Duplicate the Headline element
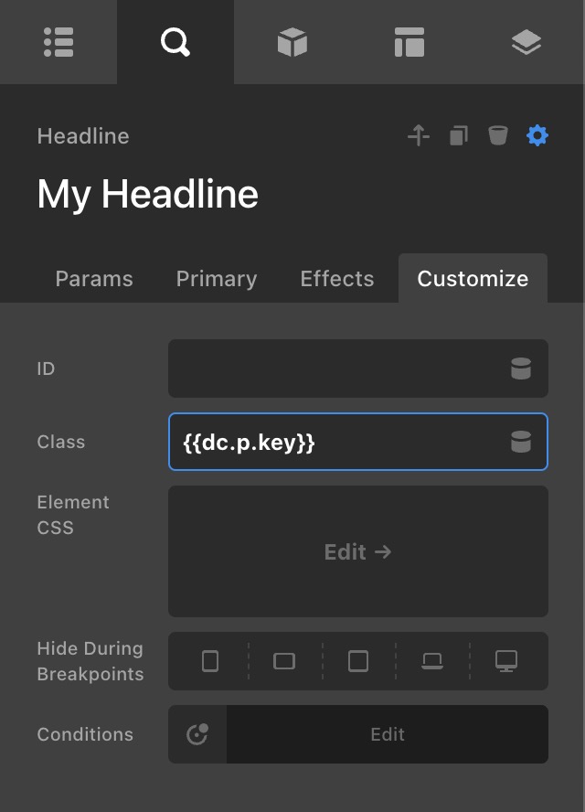Image resolution: width=585 pixels, height=812 pixels. tap(458, 136)
